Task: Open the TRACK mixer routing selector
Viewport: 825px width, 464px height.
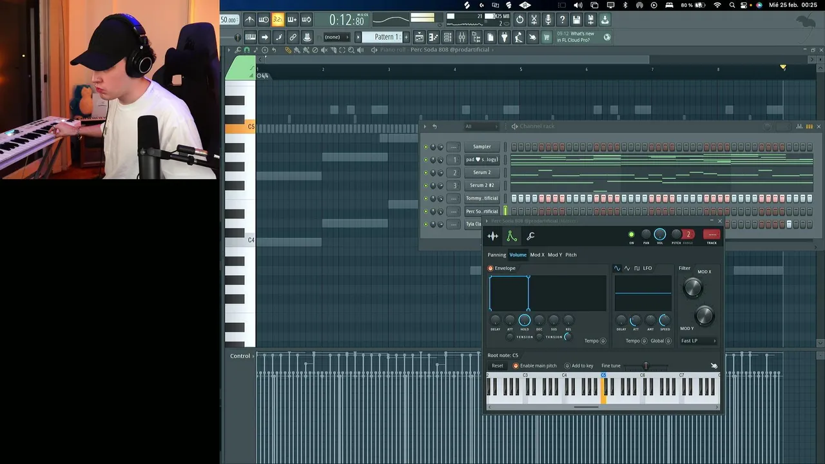Action: [x=712, y=235]
